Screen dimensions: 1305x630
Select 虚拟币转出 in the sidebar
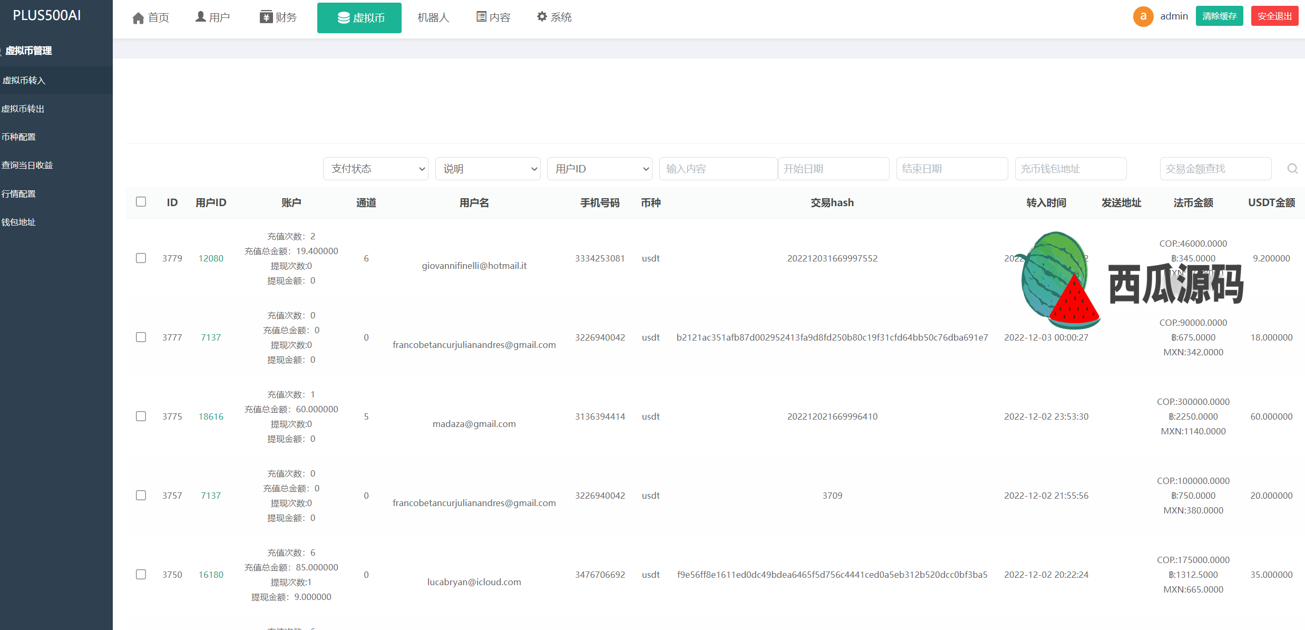click(56, 109)
